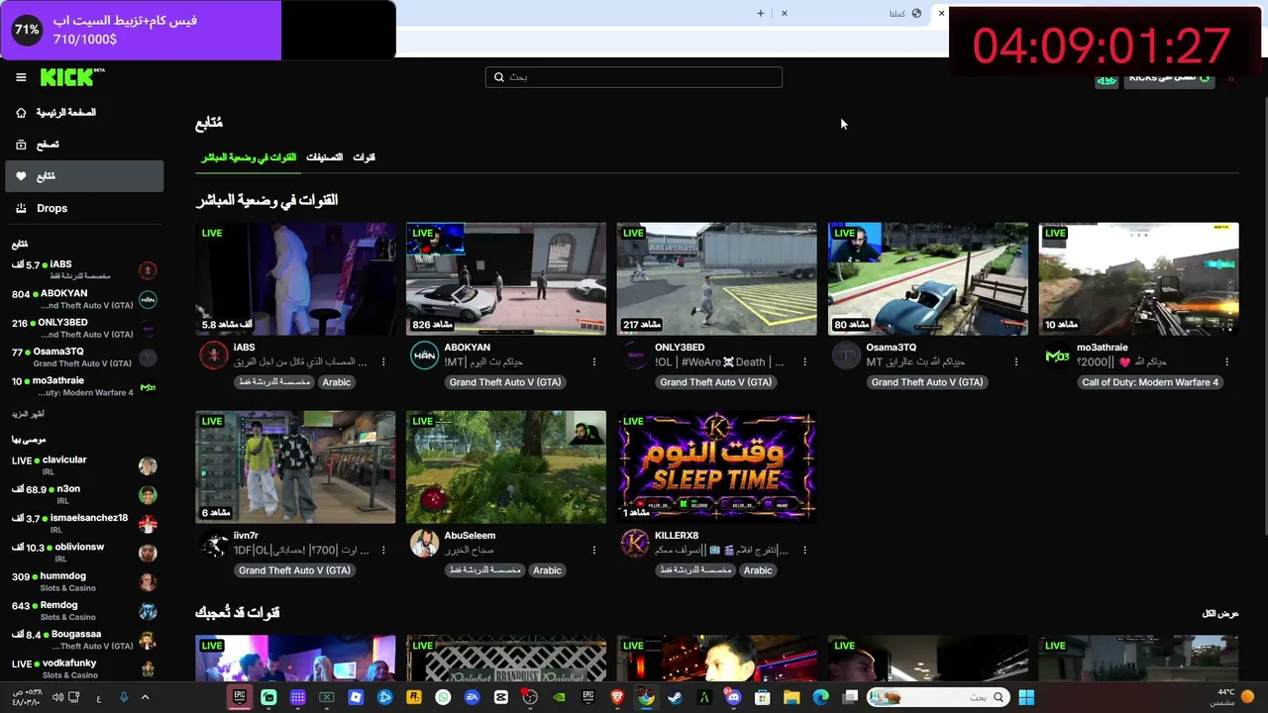Click view all link for recommended channels
The image size is (1268, 713).
pyautogui.click(x=1220, y=614)
